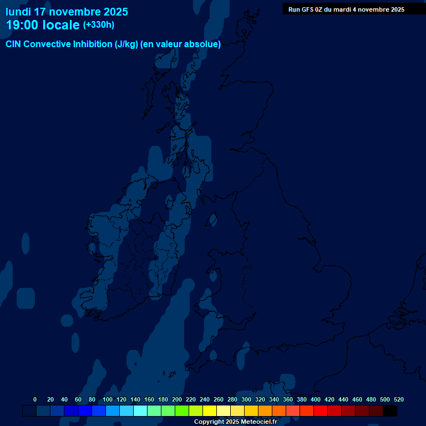Image resolution: width=426 pixels, height=426 pixels.
Task: Click the '19:00 locale' time label
Action: [x=43, y=25]
